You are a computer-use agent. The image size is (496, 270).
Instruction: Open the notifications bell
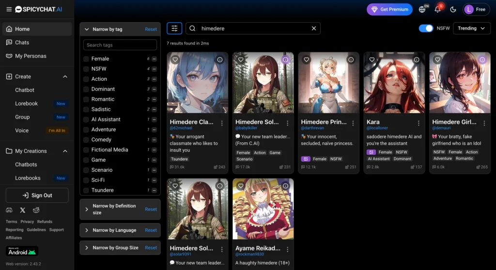click(437, 9)
